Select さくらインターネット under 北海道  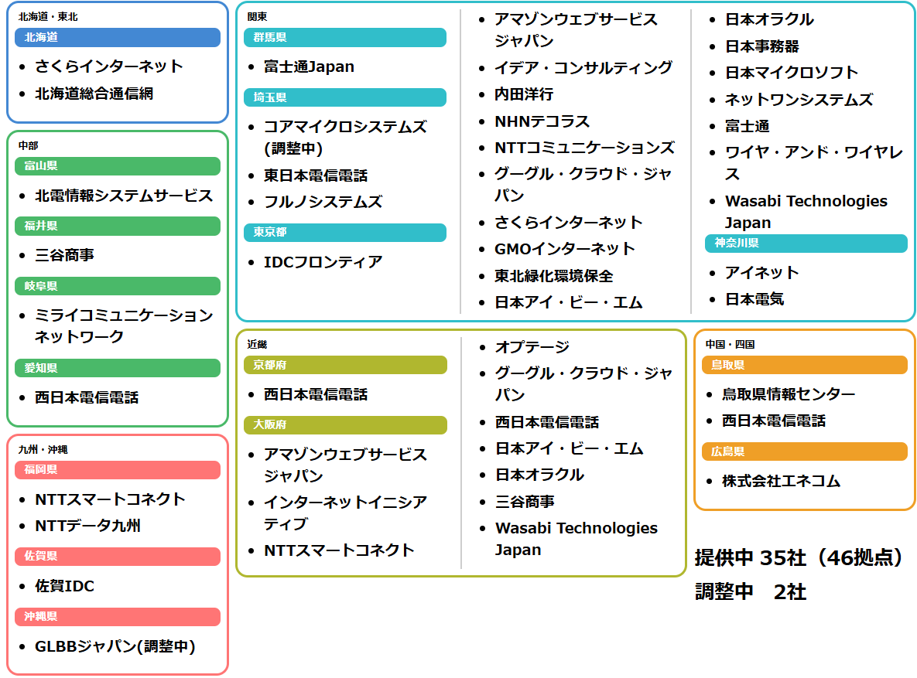pos(109,66)
